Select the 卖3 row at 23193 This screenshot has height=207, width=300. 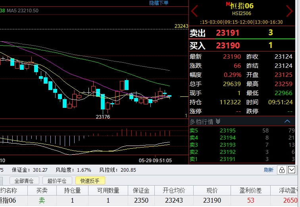242,145
